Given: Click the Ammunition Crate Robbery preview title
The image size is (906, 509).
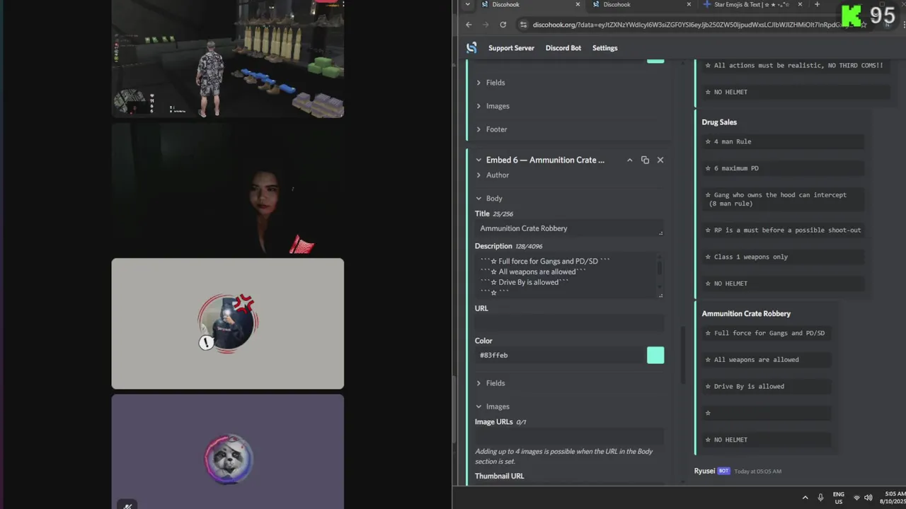Looking at the screenshot, I should pyautogui.click(x=746, y=314).
